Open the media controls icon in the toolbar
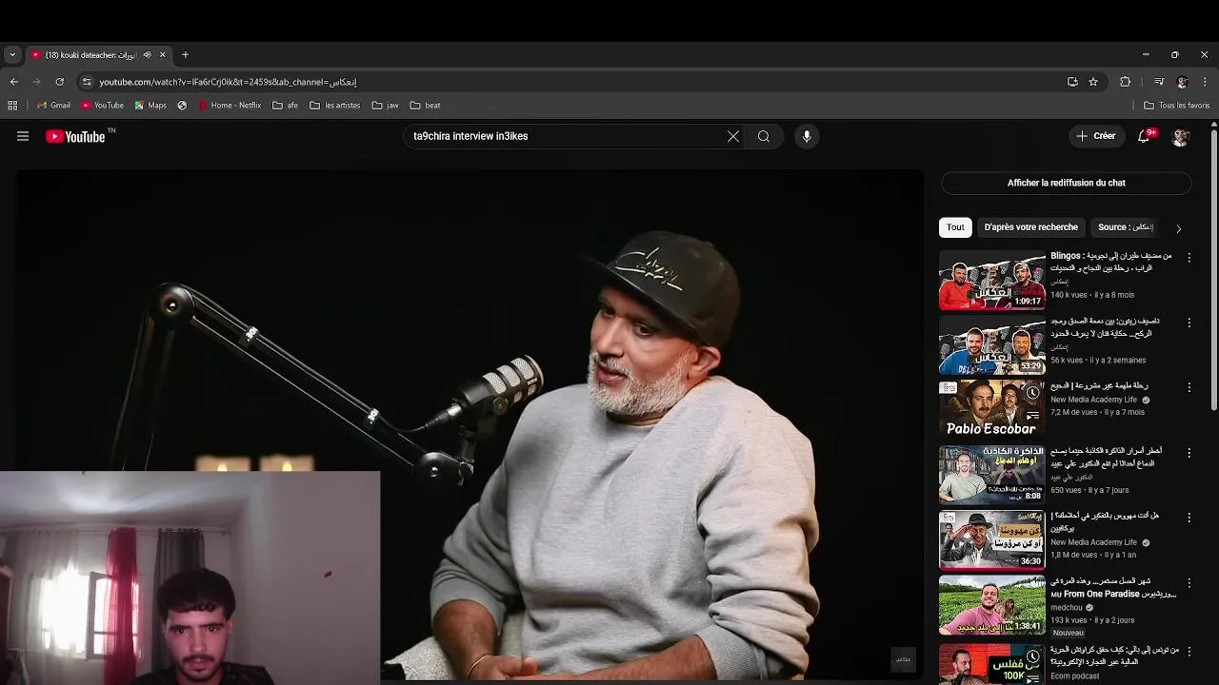 1159,82
